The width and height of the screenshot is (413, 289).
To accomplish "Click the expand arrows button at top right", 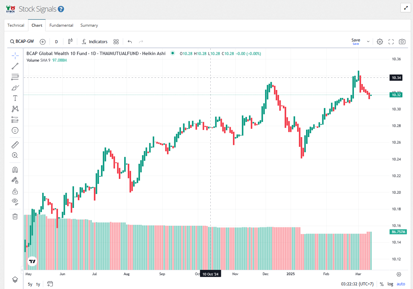I will tap(405, 8).
